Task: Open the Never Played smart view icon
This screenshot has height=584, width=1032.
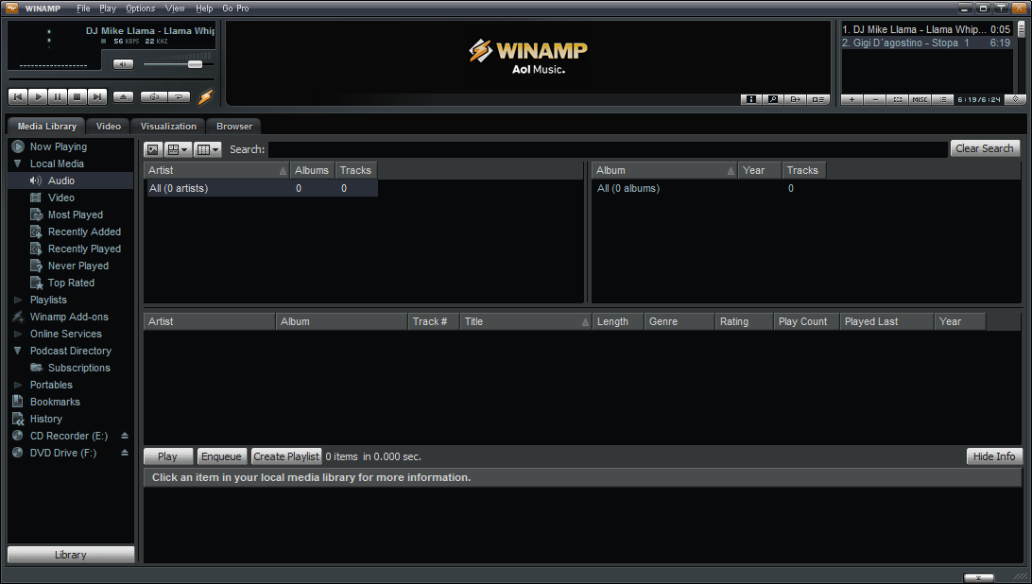Action: click(36, 266)
